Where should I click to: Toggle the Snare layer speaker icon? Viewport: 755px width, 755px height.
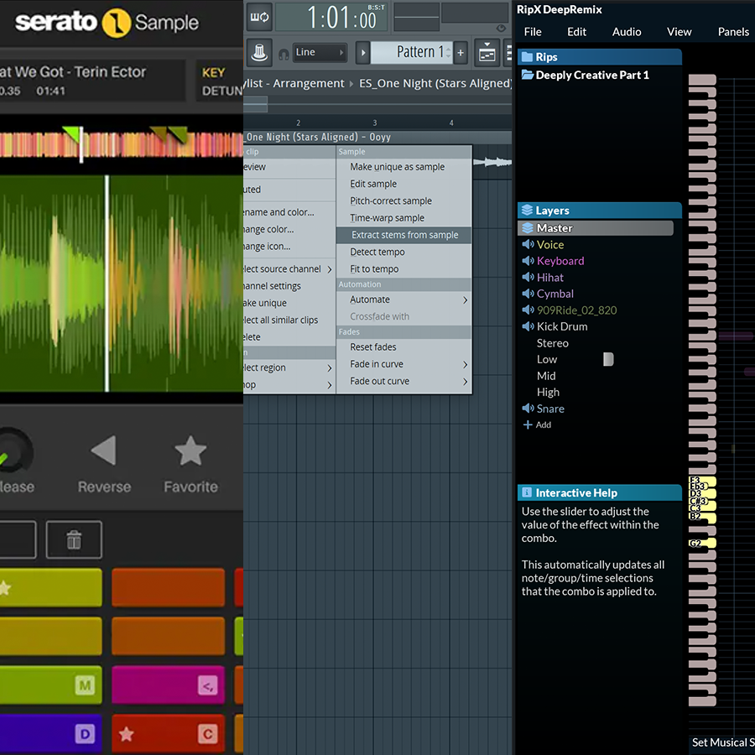[x=528, y=409]
